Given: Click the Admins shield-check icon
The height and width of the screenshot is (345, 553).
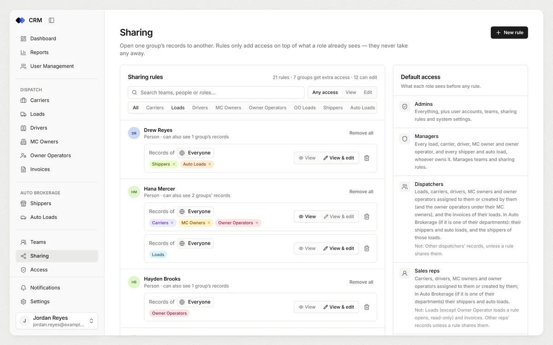Looking at the screenshot, I should pyautogui.click(x=405, y=107).
